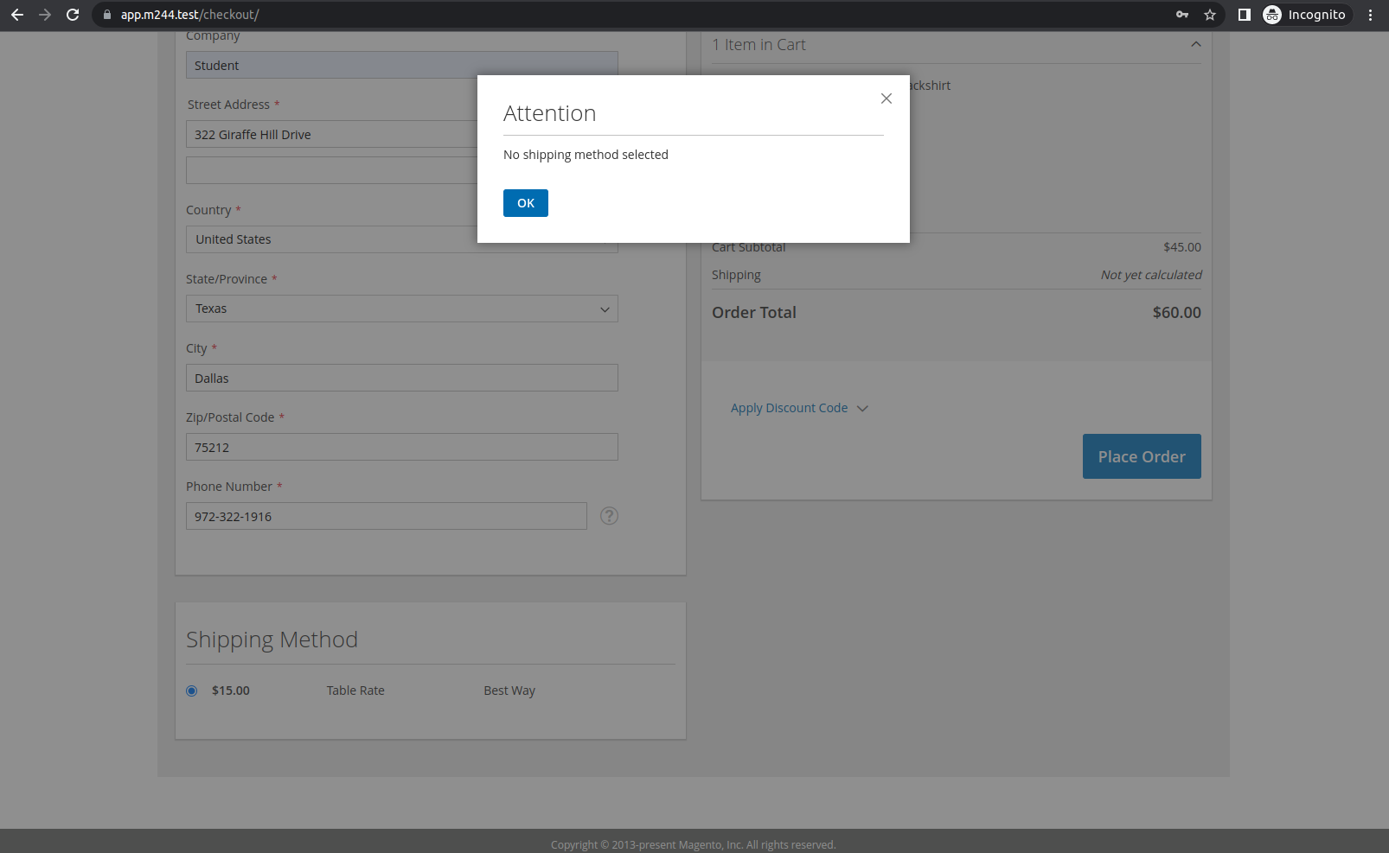Screen dimensions: 1389x853
Task: Click the browser forward arrow
Action: (45, 15)
